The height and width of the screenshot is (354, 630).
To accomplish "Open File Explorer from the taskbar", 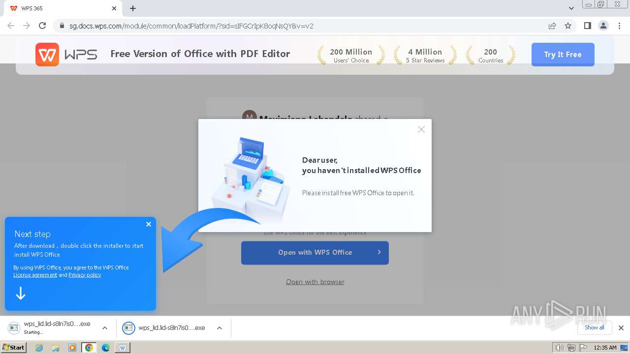I will click(x=56, y=348).
